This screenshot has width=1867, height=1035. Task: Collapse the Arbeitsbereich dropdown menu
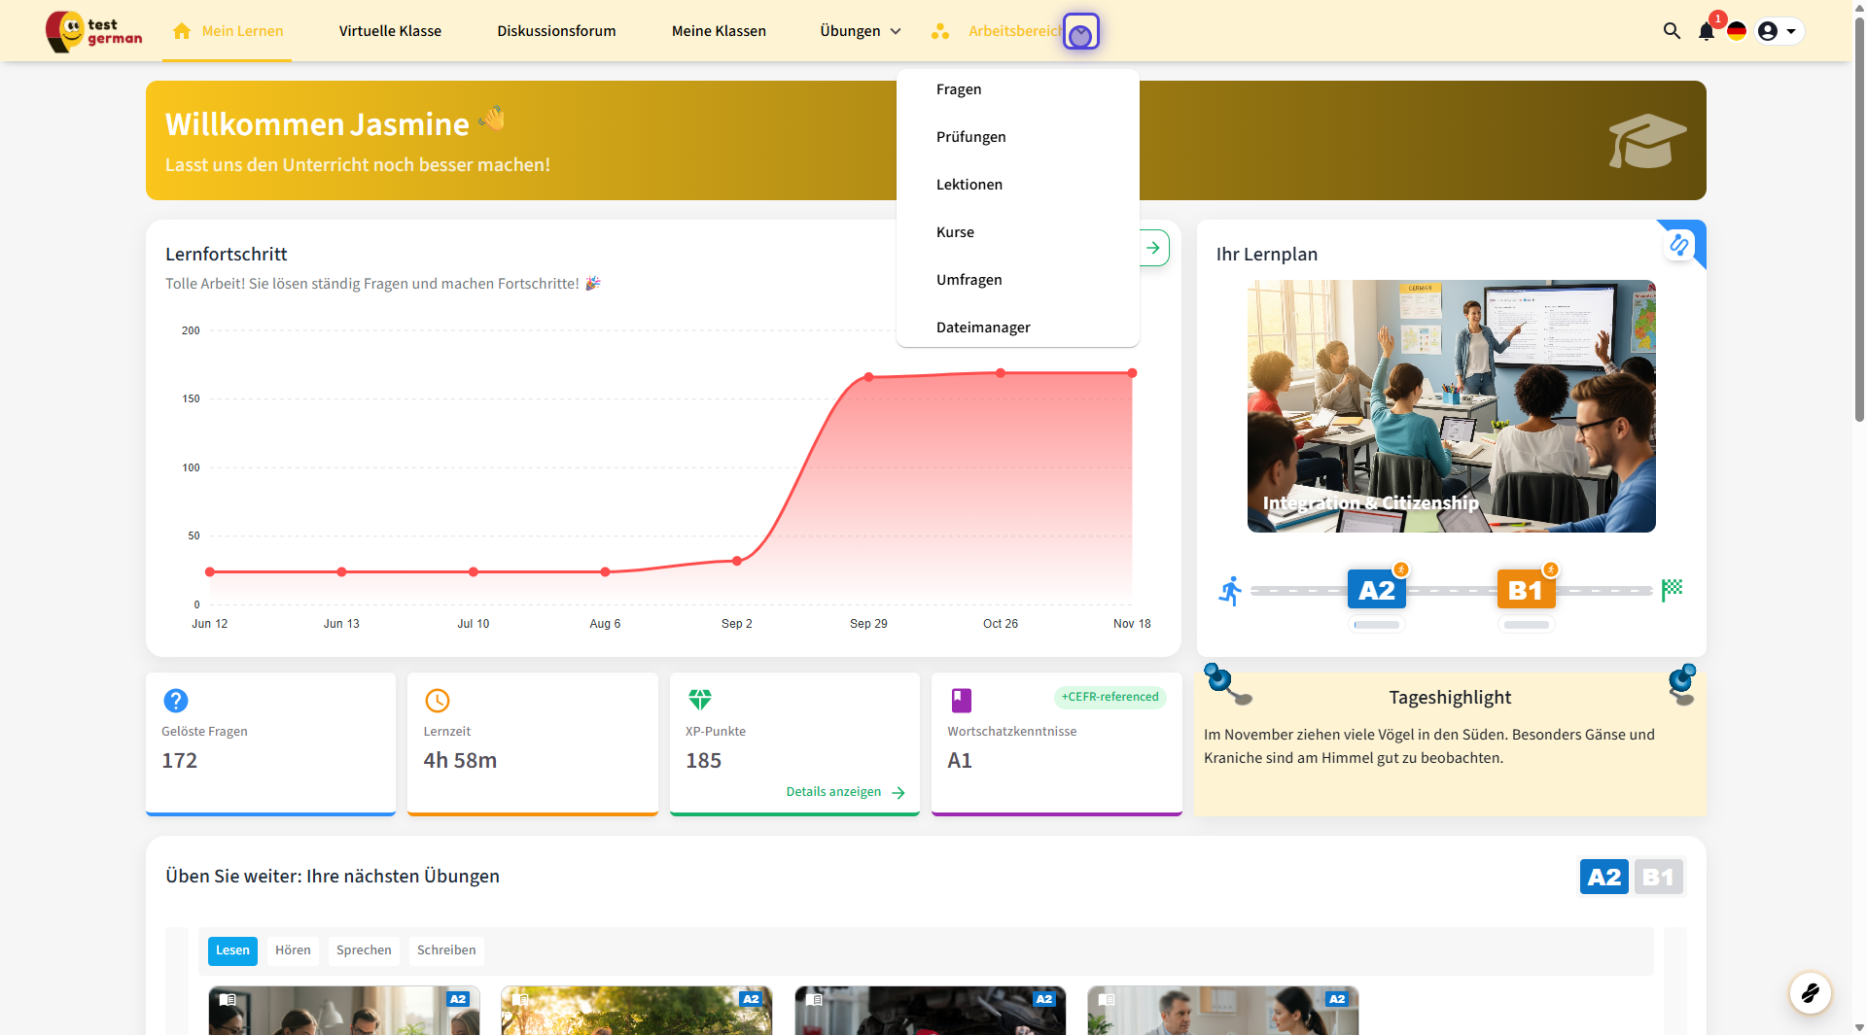tap(1080, 33)
